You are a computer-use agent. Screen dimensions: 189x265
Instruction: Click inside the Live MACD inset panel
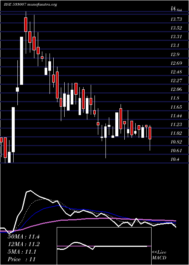(104, 246)
